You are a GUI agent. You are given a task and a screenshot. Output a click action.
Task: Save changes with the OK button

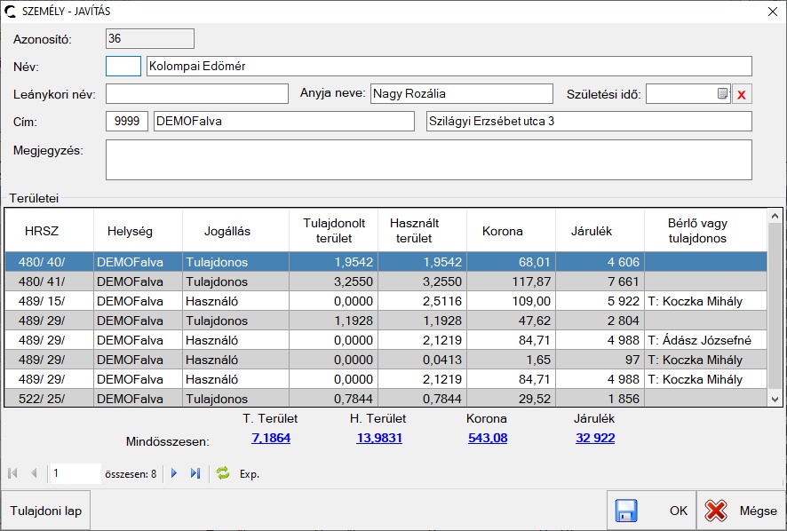(x=651, y=511)
